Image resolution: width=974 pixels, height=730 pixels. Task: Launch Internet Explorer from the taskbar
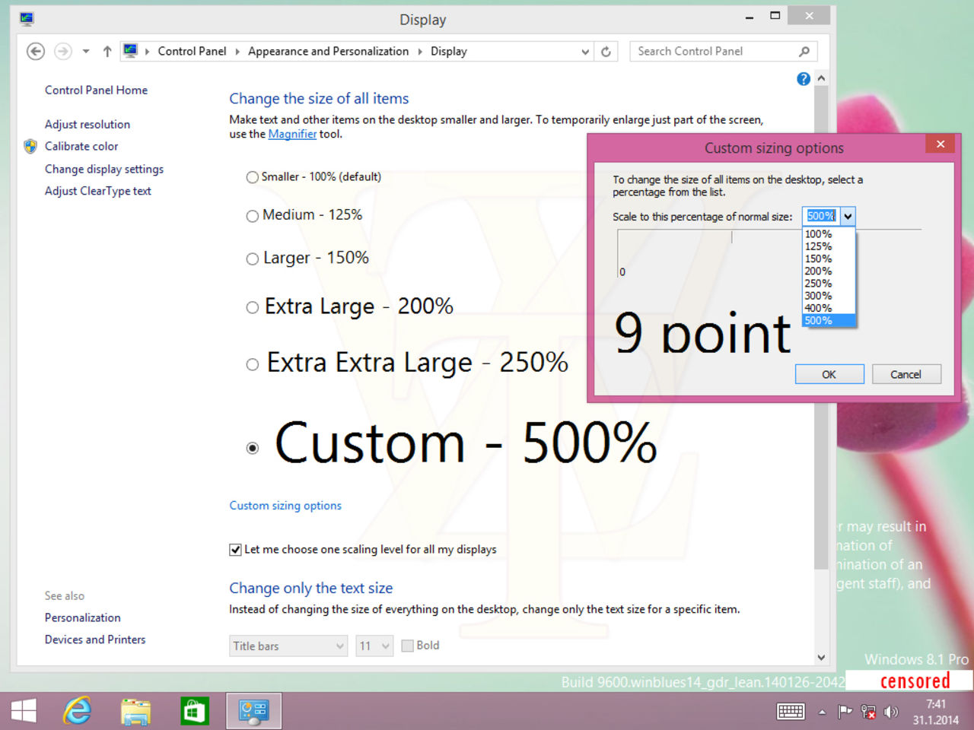click(77, 710)
